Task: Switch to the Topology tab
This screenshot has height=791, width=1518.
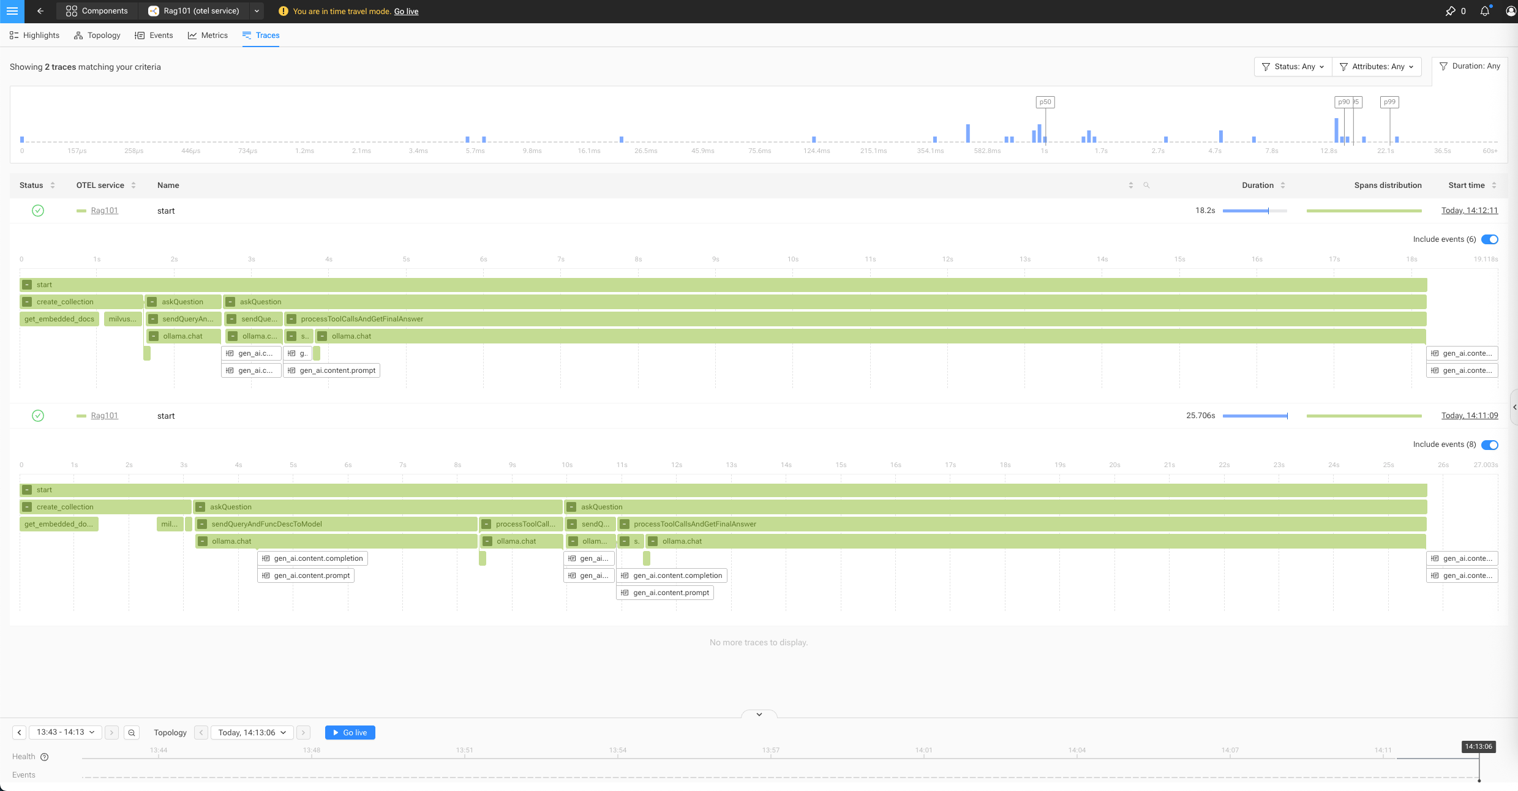Action: click(x=97, y=36)
